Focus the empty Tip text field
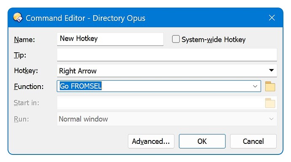 167,55
